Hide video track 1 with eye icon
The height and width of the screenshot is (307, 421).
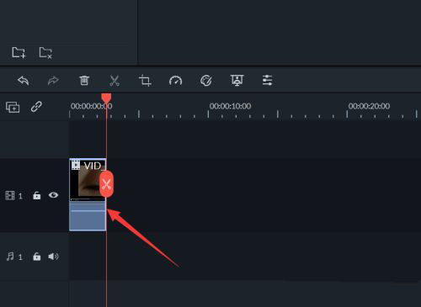point(53,195)
